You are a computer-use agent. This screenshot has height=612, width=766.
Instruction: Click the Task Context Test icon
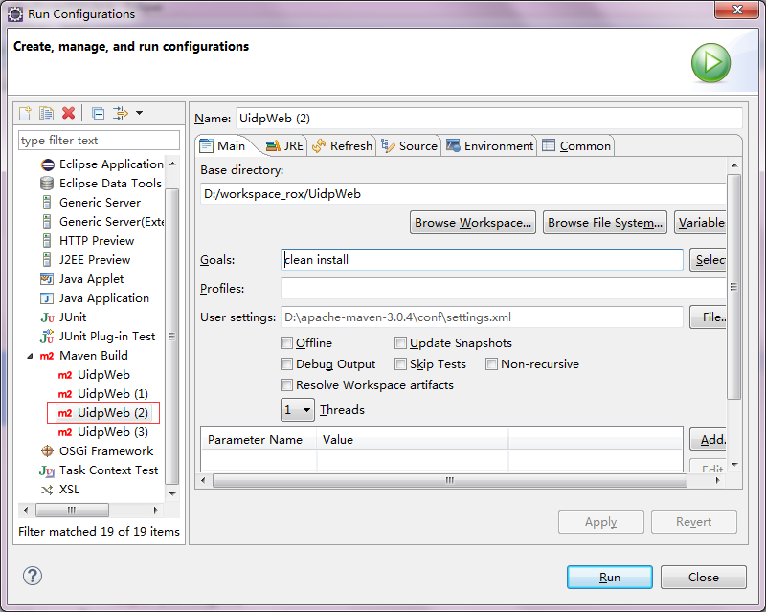pos(47,470)
